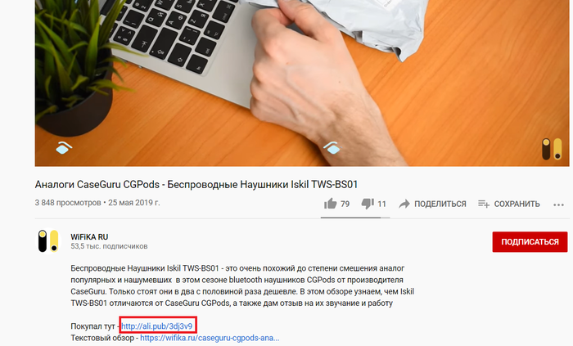The width and height of the screenshot is (573, 346).
Task: Click the thumbs-down dislike icon
Action: tap(368, 204)
